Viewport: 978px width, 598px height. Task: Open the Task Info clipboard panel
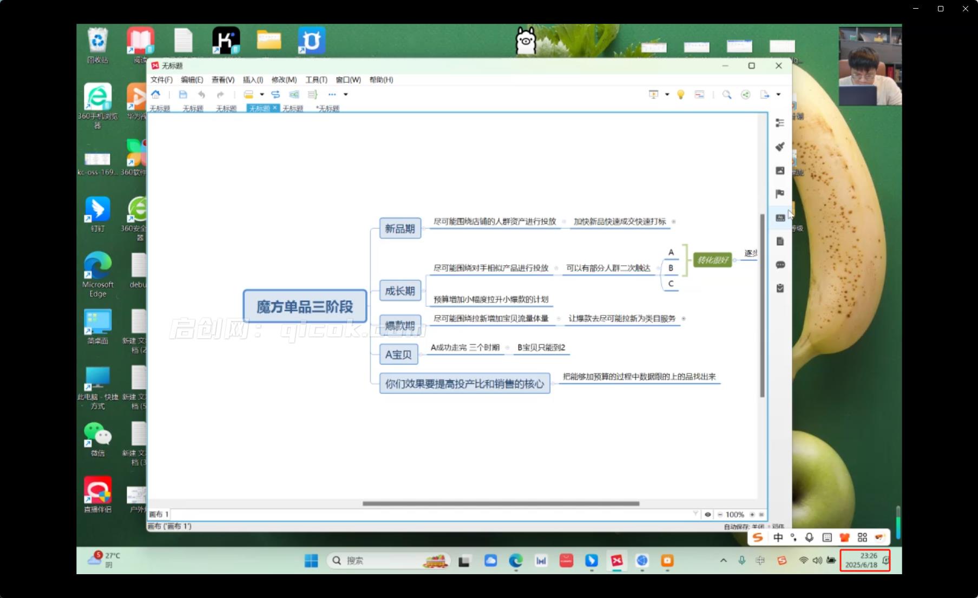point(780,288)
